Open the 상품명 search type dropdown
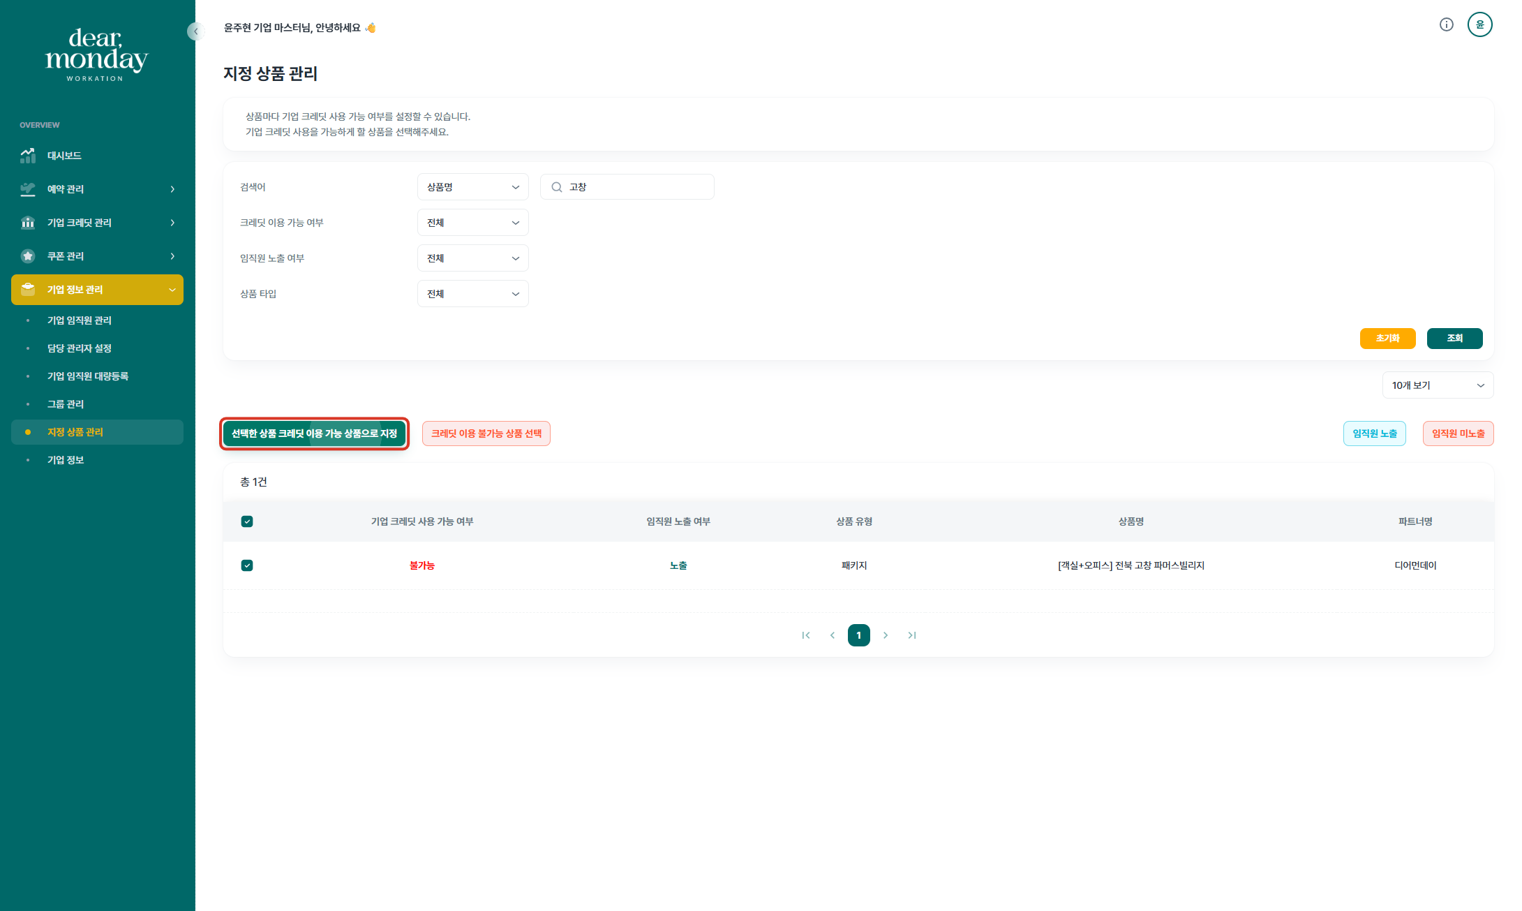 (x=472, y=187)
